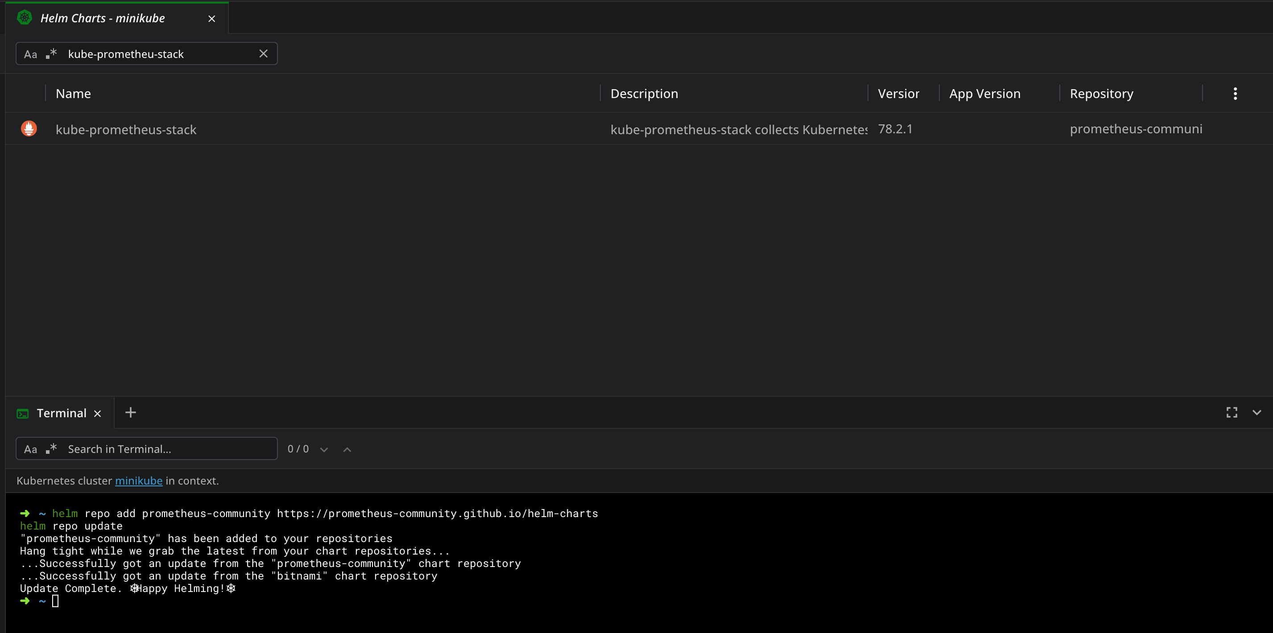Toggle case-sensitive match in terminal search
Screen dimensions: 1273x633
31,449
